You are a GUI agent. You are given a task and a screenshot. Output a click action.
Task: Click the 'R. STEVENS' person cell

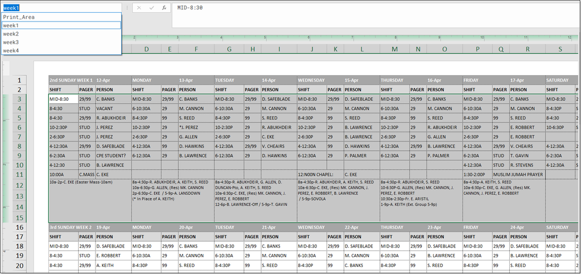pos(527,165)
